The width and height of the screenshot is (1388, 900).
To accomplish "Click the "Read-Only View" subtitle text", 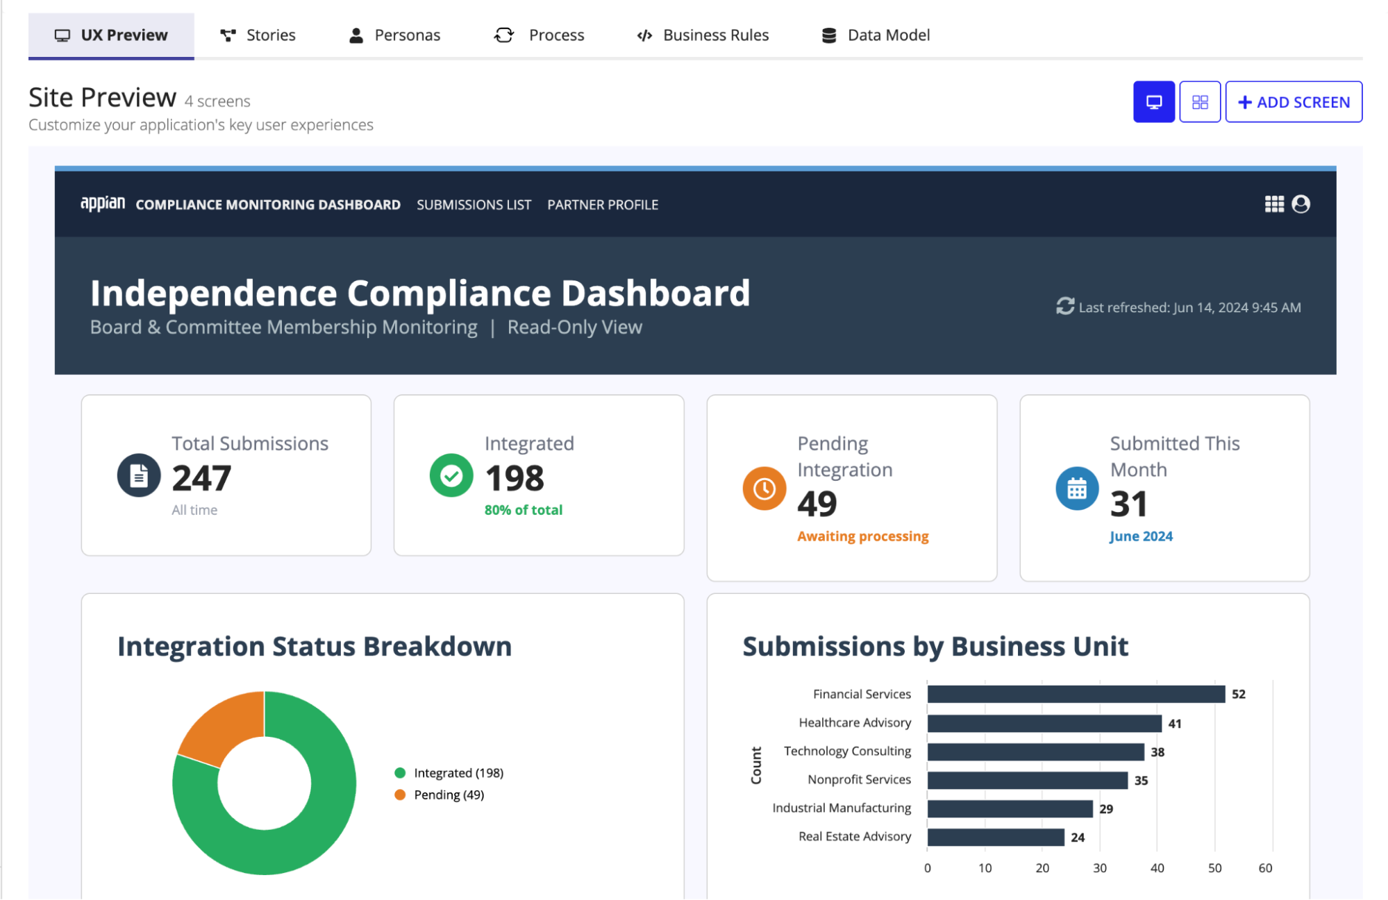I will pos(575,327).
